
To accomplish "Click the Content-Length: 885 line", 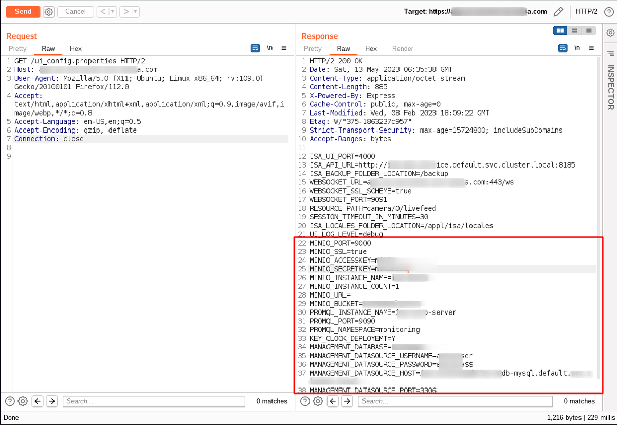I will coord(349,87).
